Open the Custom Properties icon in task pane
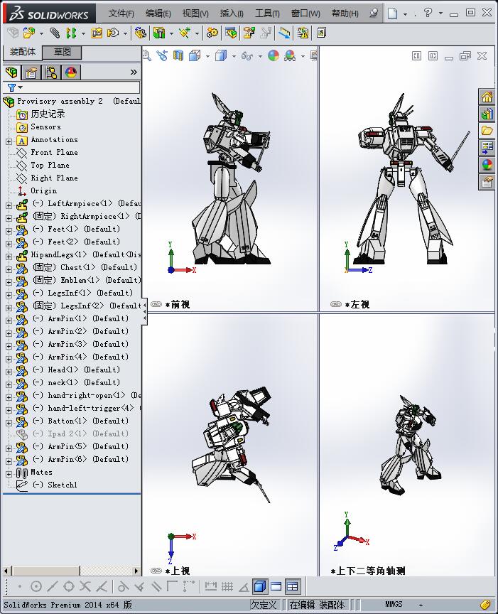This screenshot has width=498, height=614. 487,182
